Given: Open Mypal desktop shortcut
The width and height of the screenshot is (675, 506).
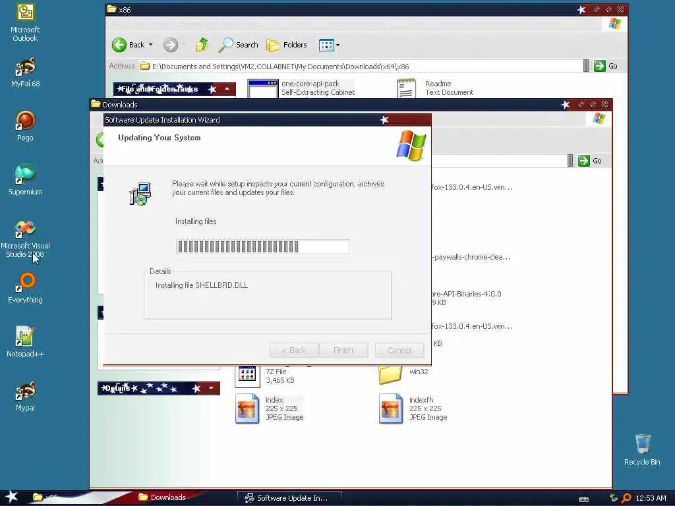Looking at the screenshot, I should [x=25, y=396].
